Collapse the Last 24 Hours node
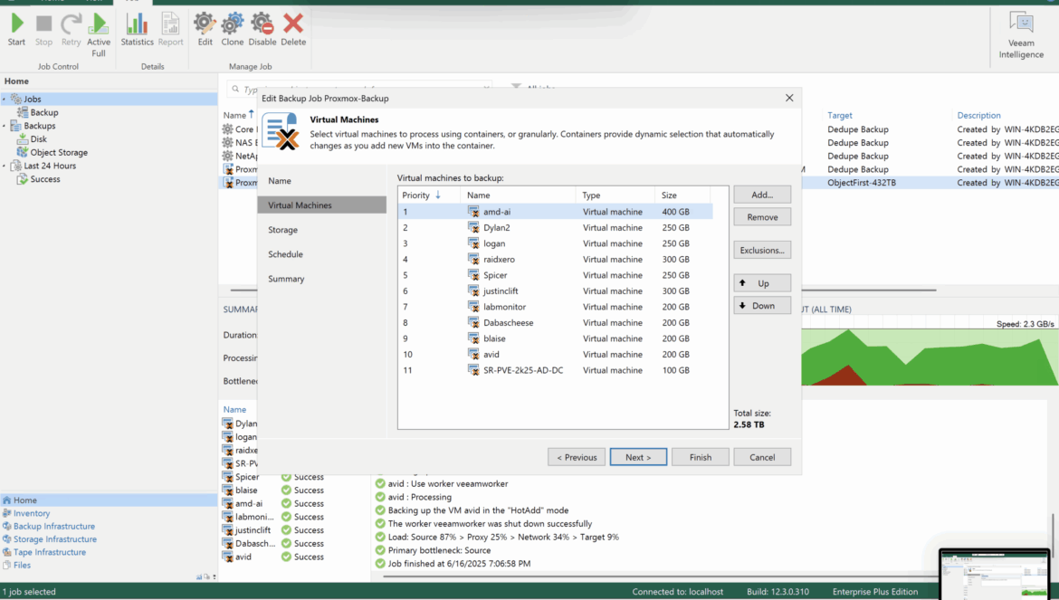Image resolution: width=1059 pixels, height=600 pixels. 4,166
